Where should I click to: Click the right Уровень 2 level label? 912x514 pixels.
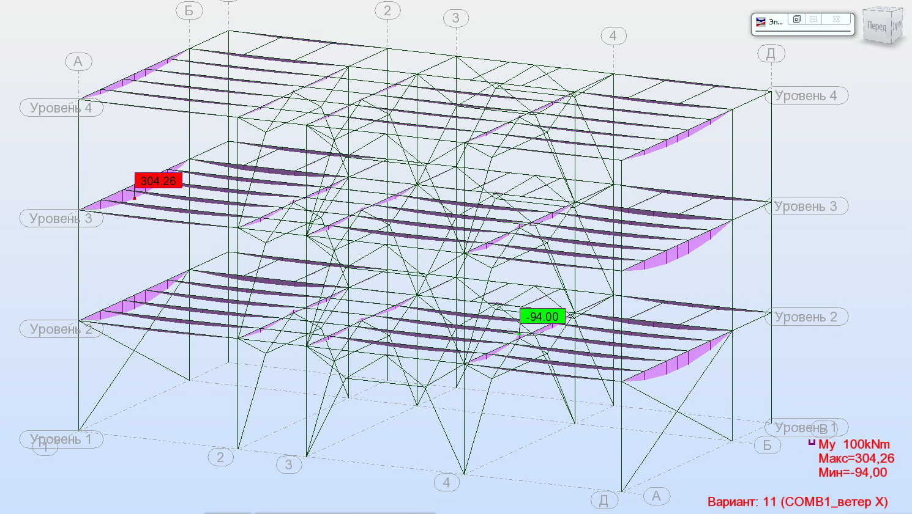(x=806, y=317)
